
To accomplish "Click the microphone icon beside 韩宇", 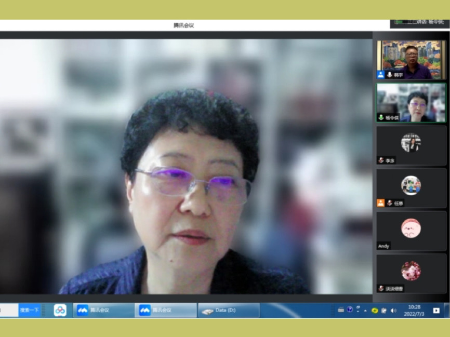I will [x=389, y=75].
